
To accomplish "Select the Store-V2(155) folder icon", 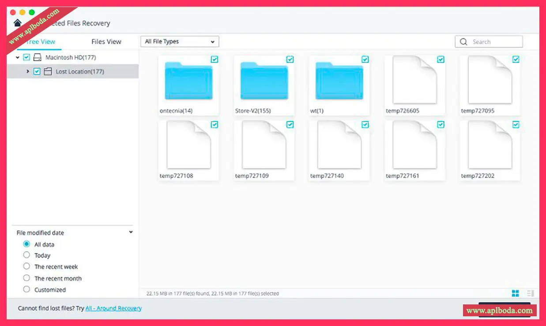I will 264,81.
